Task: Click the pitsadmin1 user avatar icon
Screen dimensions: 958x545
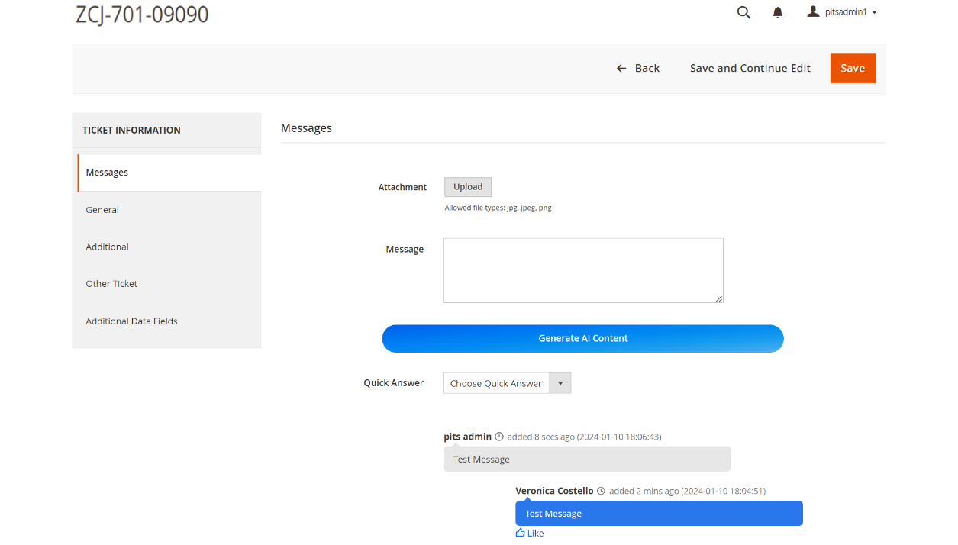Action: coord(812,11)
